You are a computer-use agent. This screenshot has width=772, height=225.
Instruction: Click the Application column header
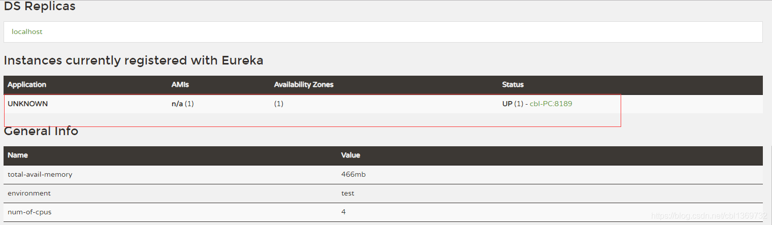tap(27, 85)
